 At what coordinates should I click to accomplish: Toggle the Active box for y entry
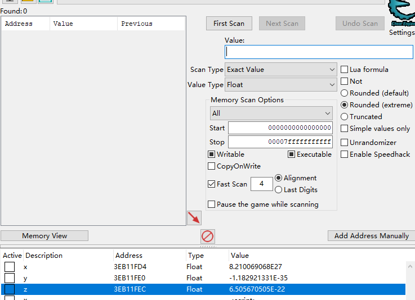(x=10, y=278)
